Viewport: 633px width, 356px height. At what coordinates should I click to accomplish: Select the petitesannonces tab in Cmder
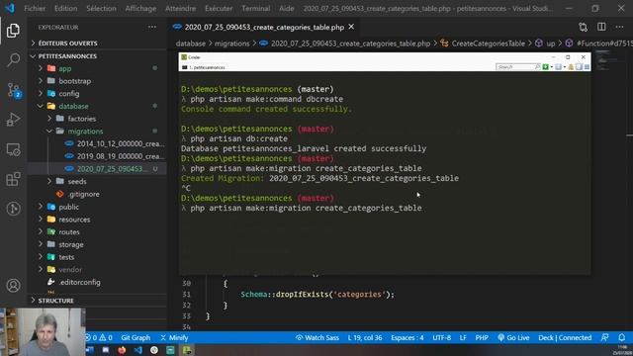pyautogui.click(x=205, y=67)
